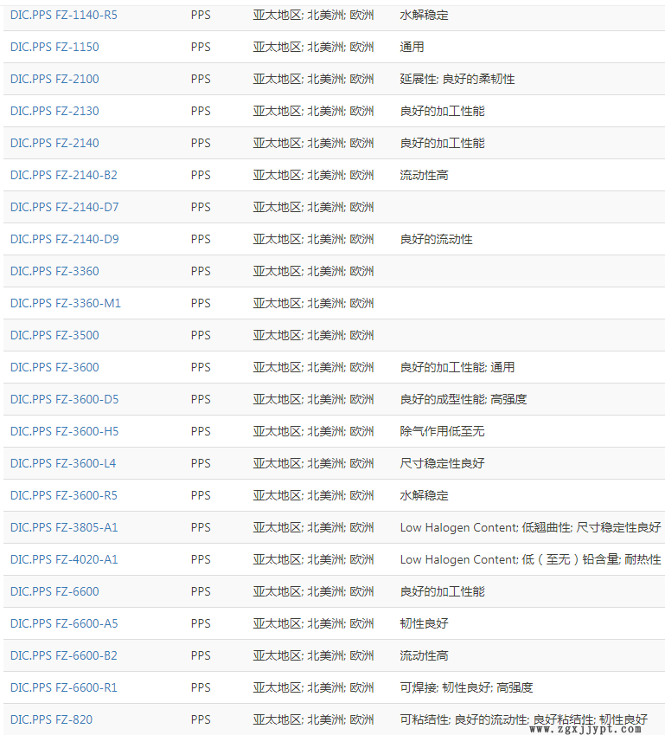Select DIC.PPS FZ-2140-D9 link

(64, 239)
